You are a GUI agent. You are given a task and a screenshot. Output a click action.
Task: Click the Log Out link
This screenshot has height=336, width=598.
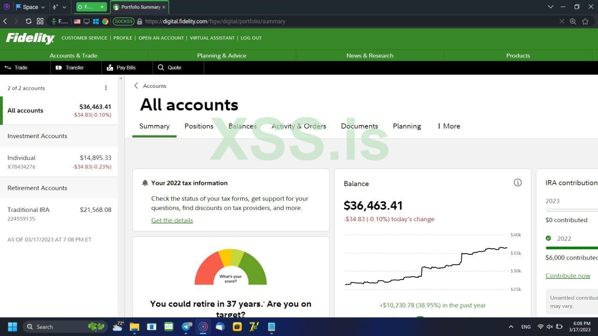coord(251,38)
